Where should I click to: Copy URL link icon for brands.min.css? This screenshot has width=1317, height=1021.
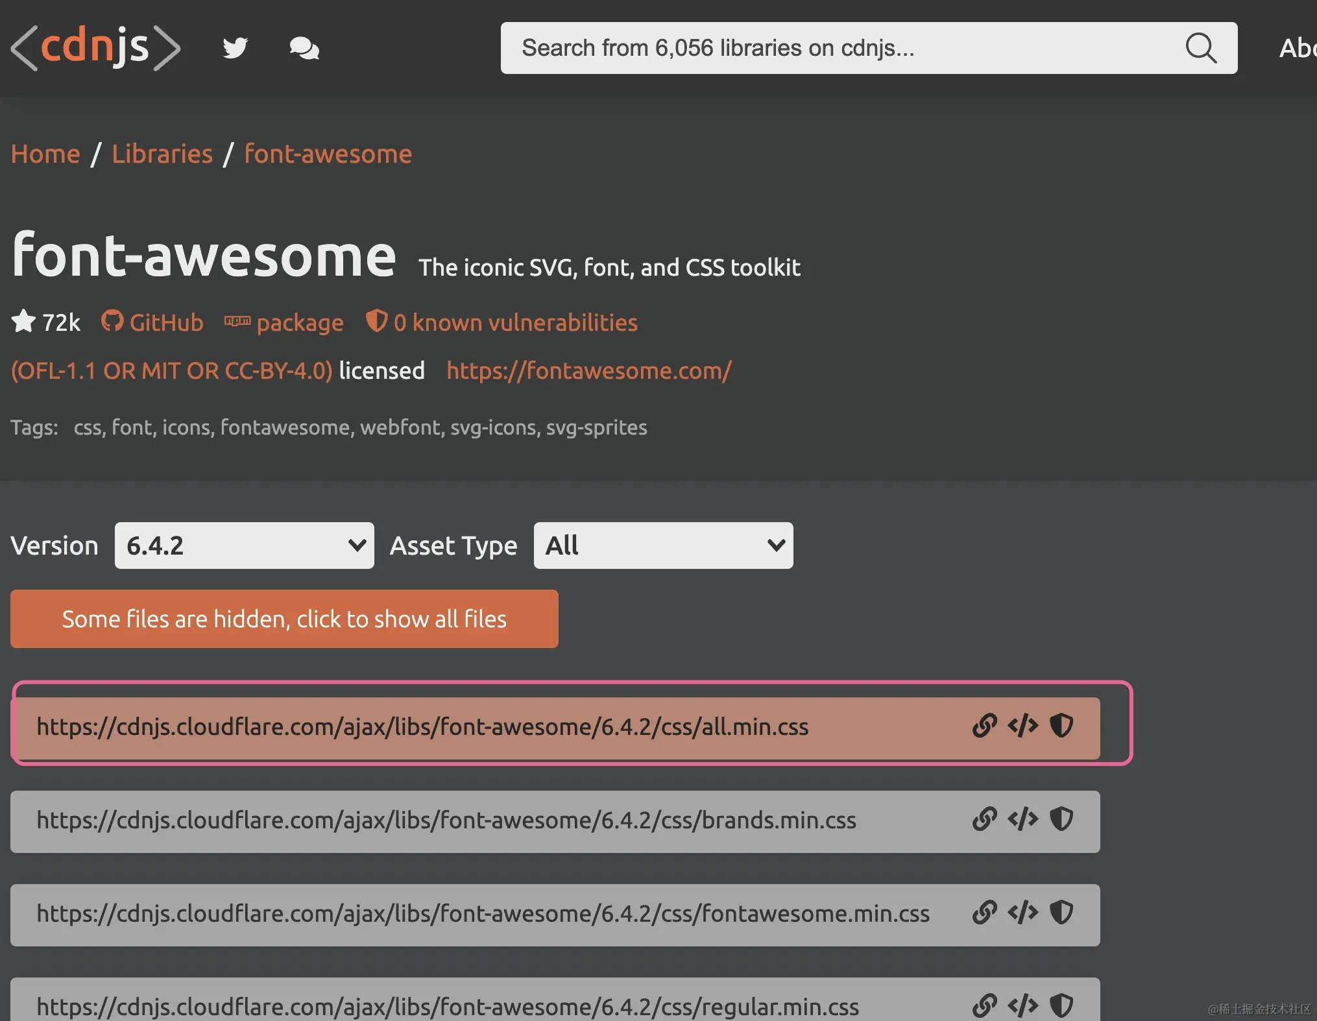point(984,819)
